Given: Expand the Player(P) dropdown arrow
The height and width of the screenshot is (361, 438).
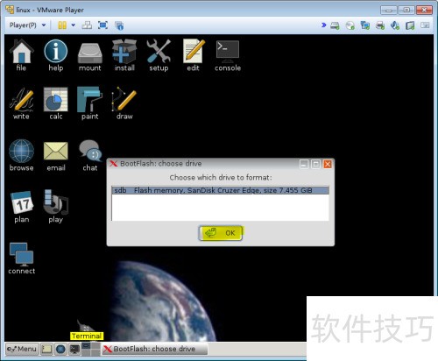Looking at the screenshot, I should tap(44, 25).
